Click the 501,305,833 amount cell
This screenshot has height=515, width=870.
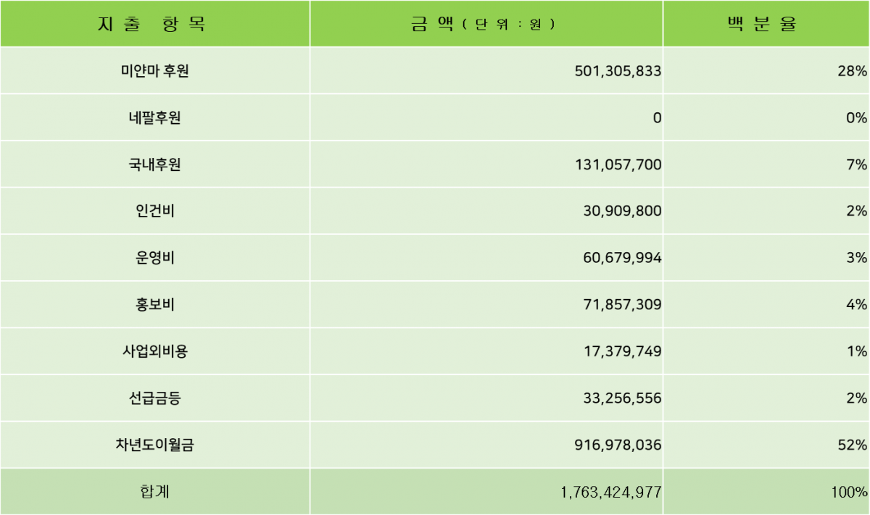pos(486,70)
